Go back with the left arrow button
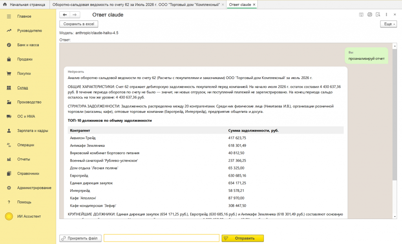 tap(65, 15)
